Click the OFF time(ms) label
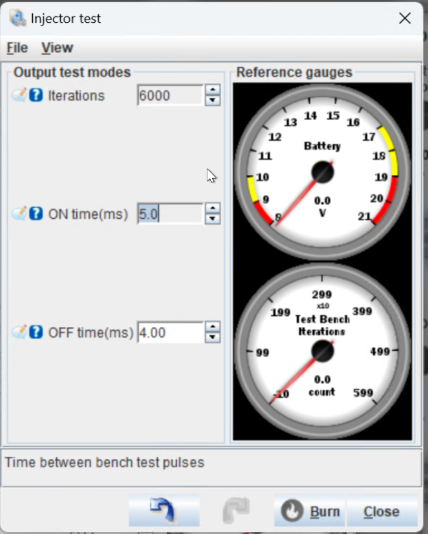The image size is (428, 534). (x=91, y=333)
